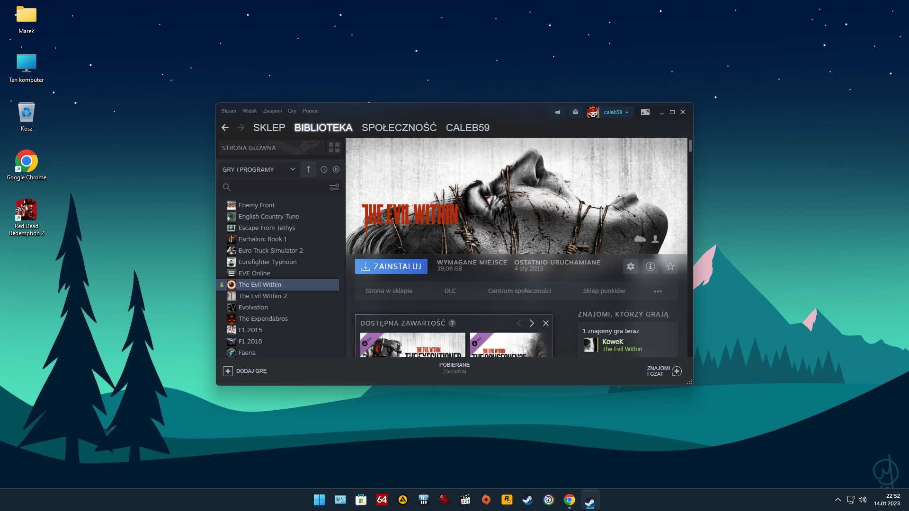Open Microsoft Store from the taskbar
This screenshot has width=909, height=511.
point(361,500)
